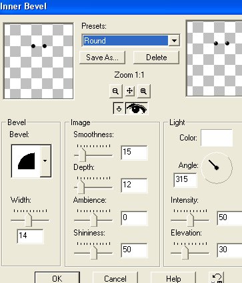Toggle the auto proof arrow button
The width and height of the screenshot is (242, 283).
tap(119, 108)
